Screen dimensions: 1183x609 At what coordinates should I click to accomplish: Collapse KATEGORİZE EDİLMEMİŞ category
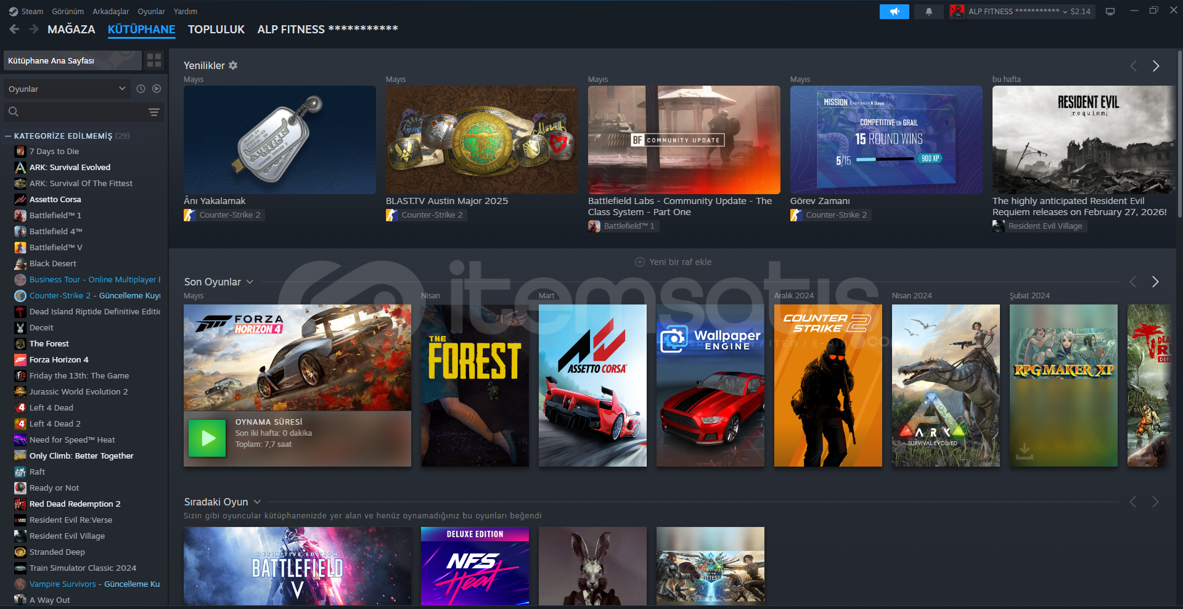(x=8, y=136)
